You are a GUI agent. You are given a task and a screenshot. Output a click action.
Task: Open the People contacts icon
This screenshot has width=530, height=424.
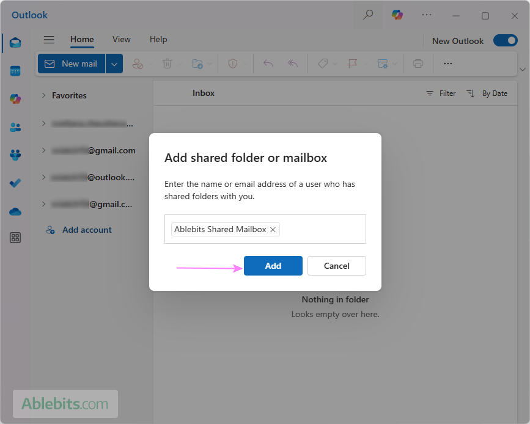click(x=15, y=127)
